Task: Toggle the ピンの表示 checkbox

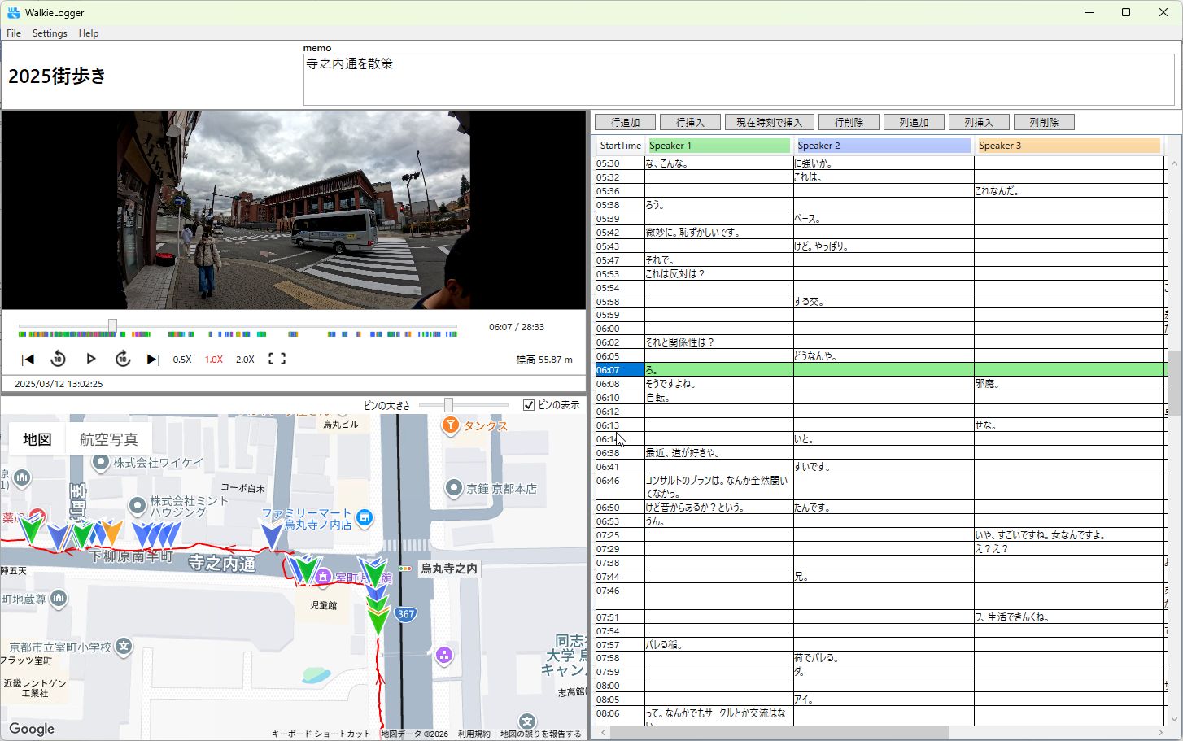Action: click(529, 405)
